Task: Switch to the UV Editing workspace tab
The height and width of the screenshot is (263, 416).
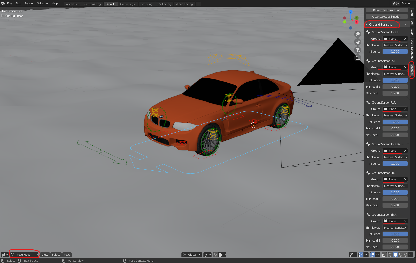Action: [x=164, y=4]
